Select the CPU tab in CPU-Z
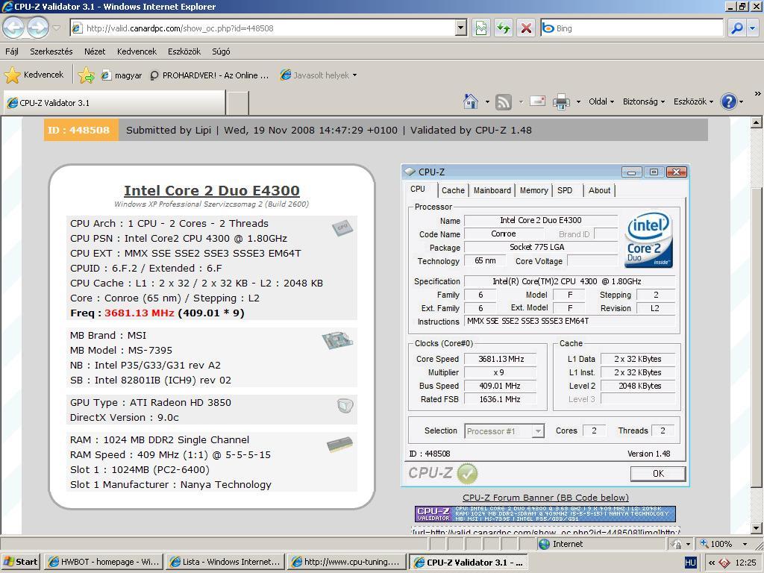Viewport: 764px width, 573px height. tap(418, 189)
